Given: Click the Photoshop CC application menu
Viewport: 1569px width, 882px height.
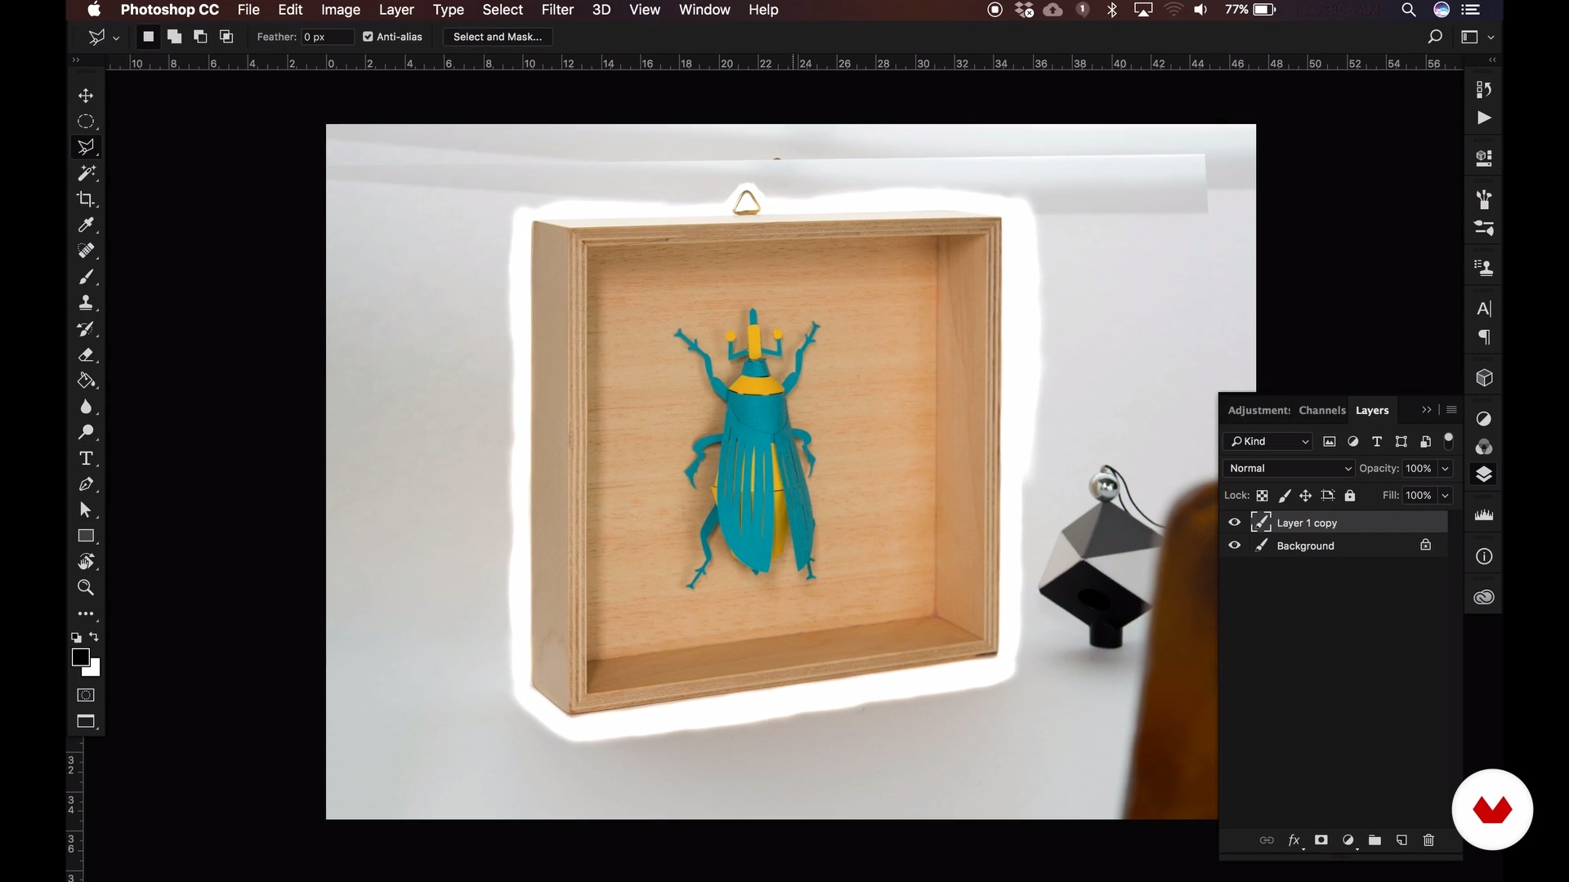Looking at the screenshot, I should [x=170, y=10].
